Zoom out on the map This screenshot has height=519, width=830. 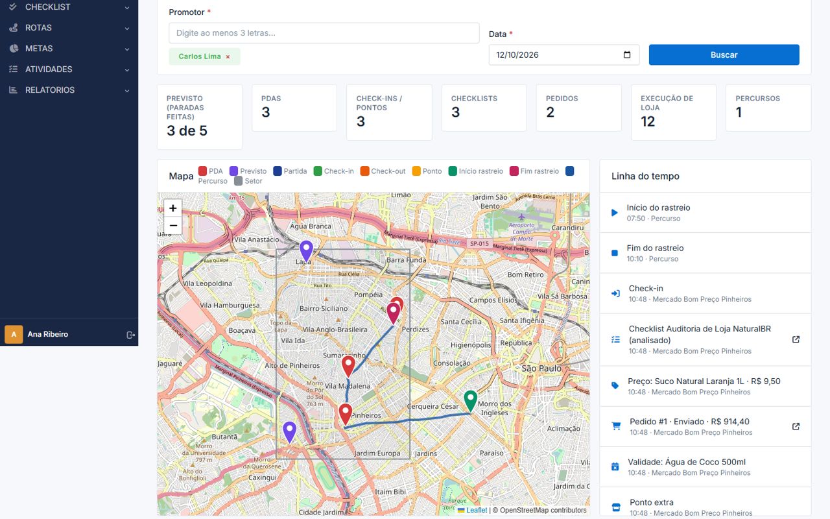[173, 226]
